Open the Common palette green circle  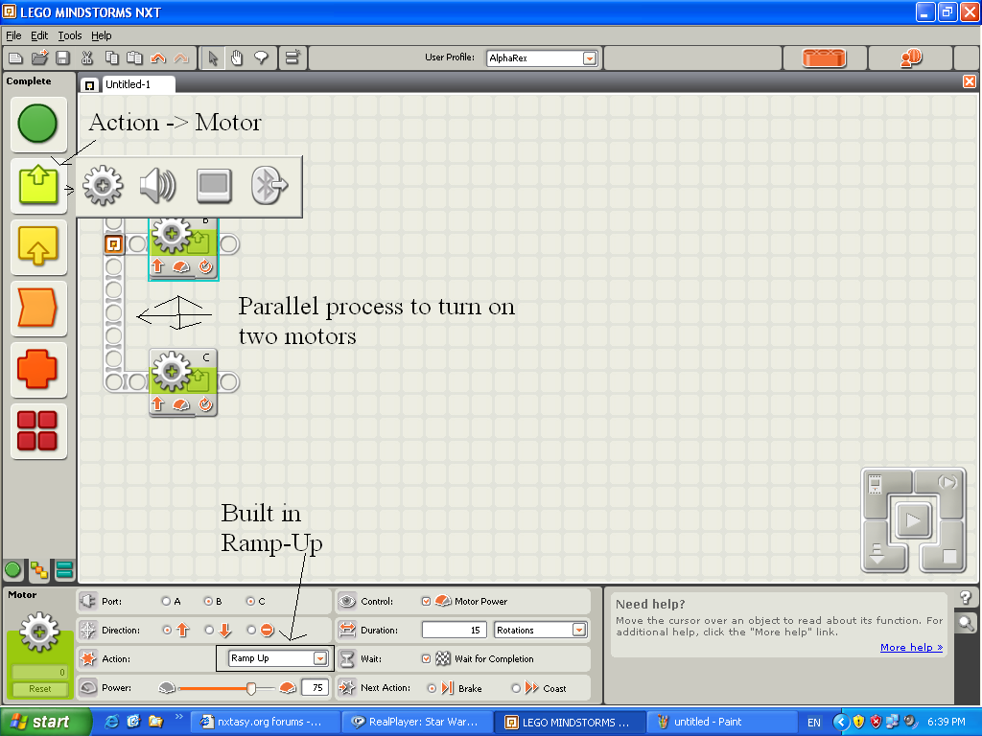(x=37, y=124)
